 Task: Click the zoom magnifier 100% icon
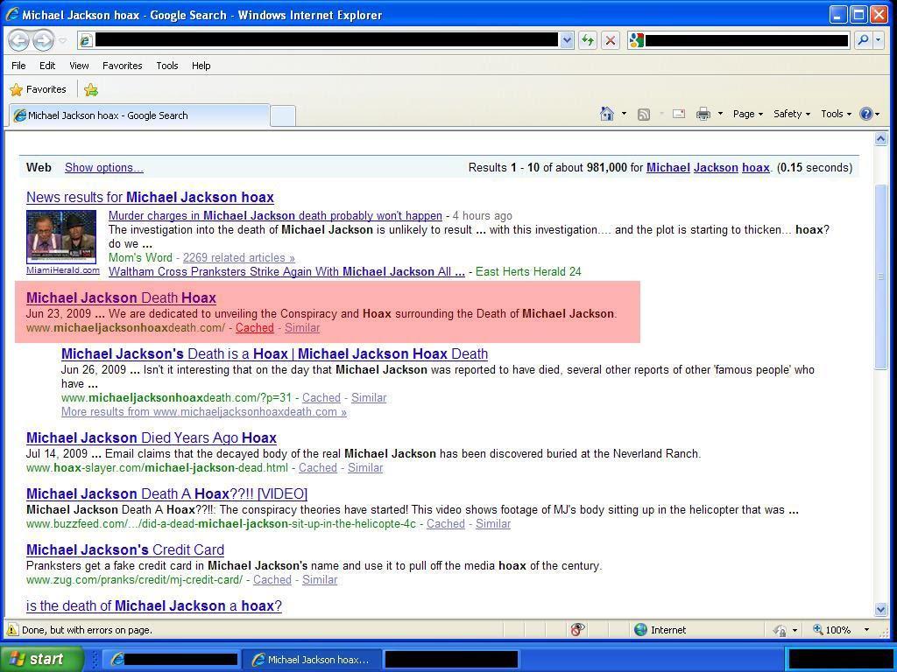click(x=818, y=630)
